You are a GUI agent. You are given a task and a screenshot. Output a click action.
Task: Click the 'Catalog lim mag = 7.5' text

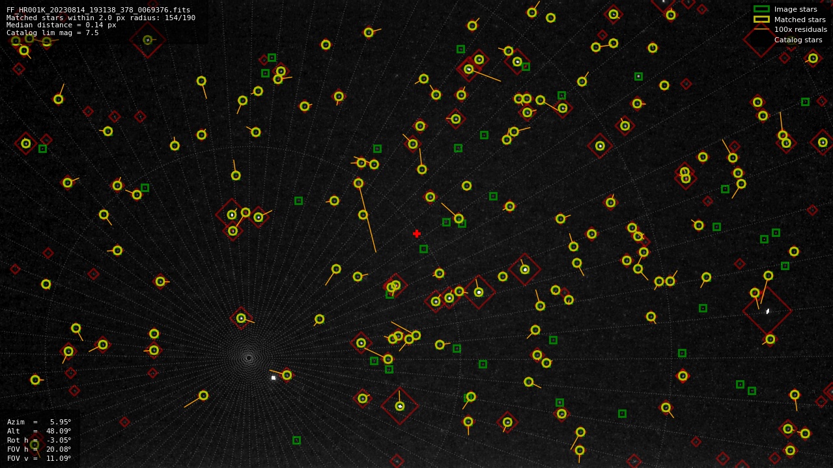point(53,33)
